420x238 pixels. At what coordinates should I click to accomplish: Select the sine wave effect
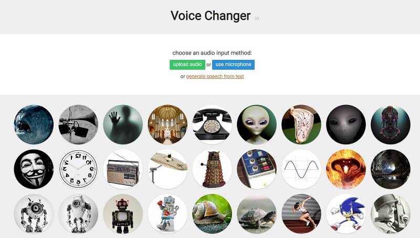[x=301, y=169]
